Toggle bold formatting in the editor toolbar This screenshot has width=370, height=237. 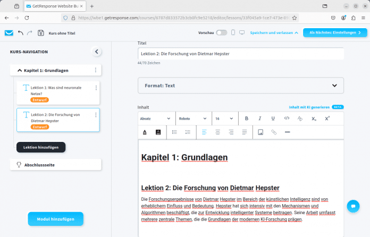tap(246, 118)
